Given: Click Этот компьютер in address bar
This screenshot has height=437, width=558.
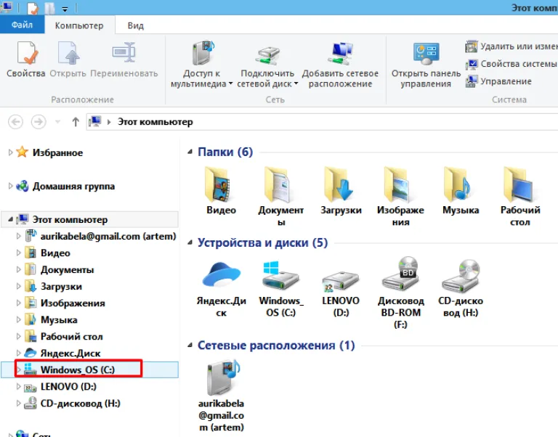Looking at the screenshot, I should pyautogui.click(x=155, y=122).
